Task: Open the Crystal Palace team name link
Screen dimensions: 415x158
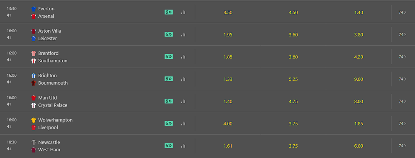Action: 53,105
